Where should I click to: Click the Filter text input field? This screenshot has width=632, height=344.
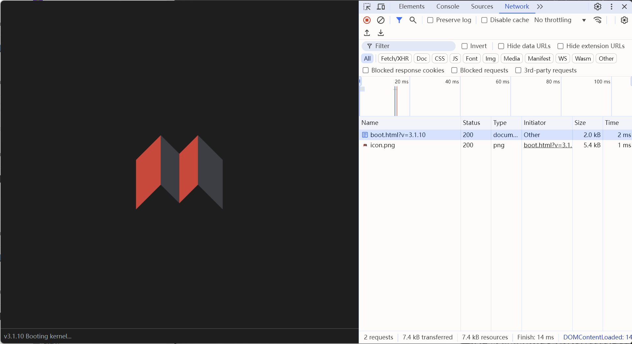click(x=412, y=46)
